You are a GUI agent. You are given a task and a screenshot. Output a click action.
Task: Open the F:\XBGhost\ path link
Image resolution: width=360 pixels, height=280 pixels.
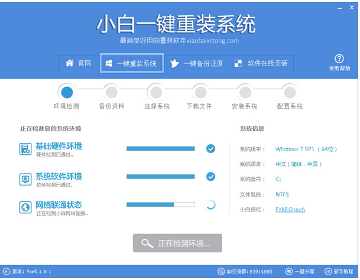click(x=290, y=209)
